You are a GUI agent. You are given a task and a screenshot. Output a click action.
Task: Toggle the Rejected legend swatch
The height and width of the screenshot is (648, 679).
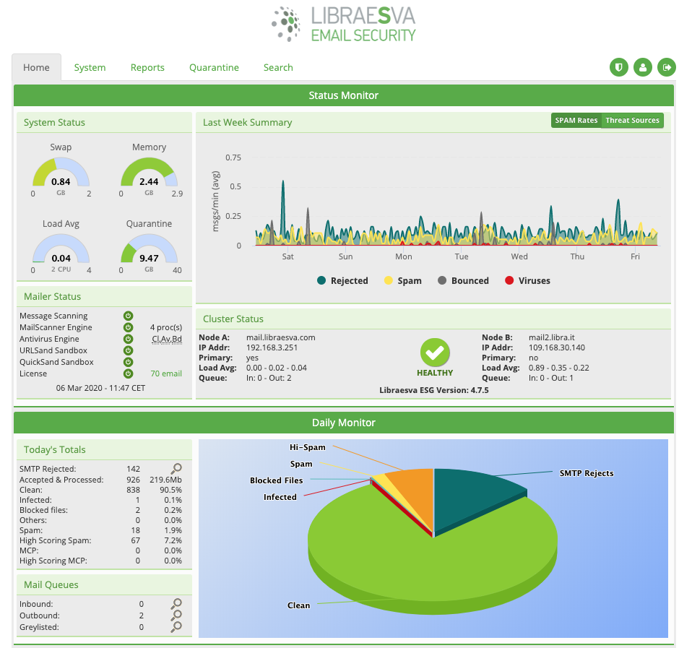[x=321, y=281]
